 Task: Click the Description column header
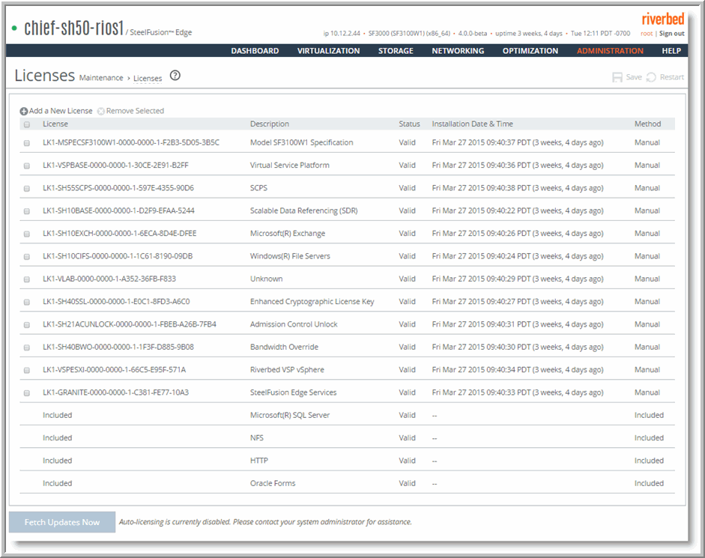[x=269, y=124]
